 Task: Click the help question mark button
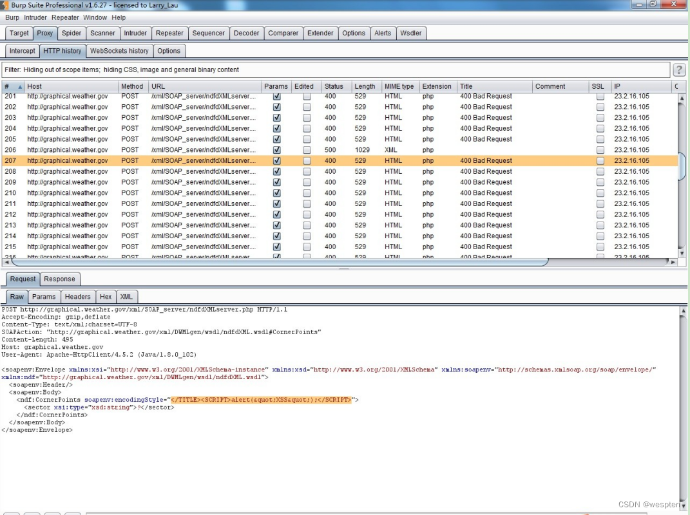click(x=678, y=70)
